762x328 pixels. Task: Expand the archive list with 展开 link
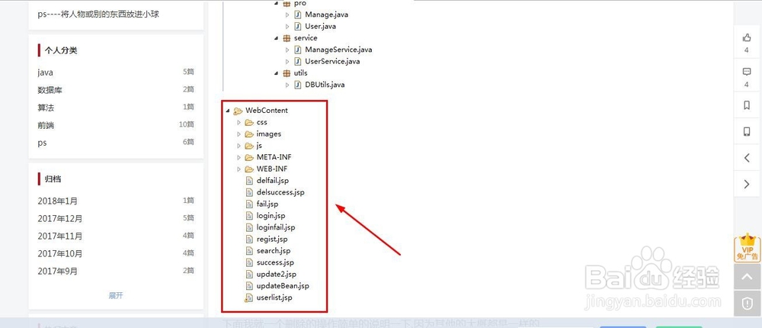click(116, 295)
